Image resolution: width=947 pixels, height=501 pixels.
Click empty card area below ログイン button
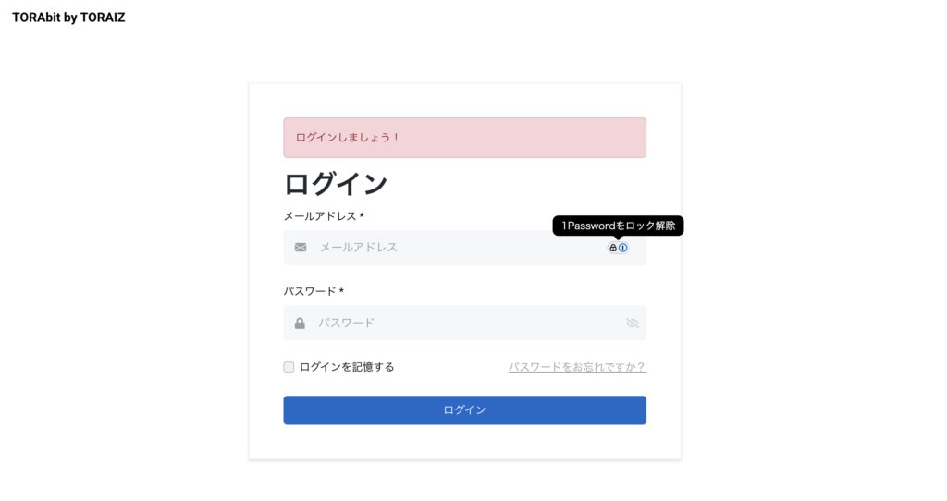464,442
